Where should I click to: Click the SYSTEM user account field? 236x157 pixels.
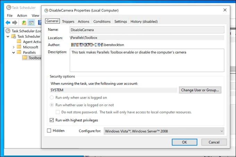[x=113, y=90]
